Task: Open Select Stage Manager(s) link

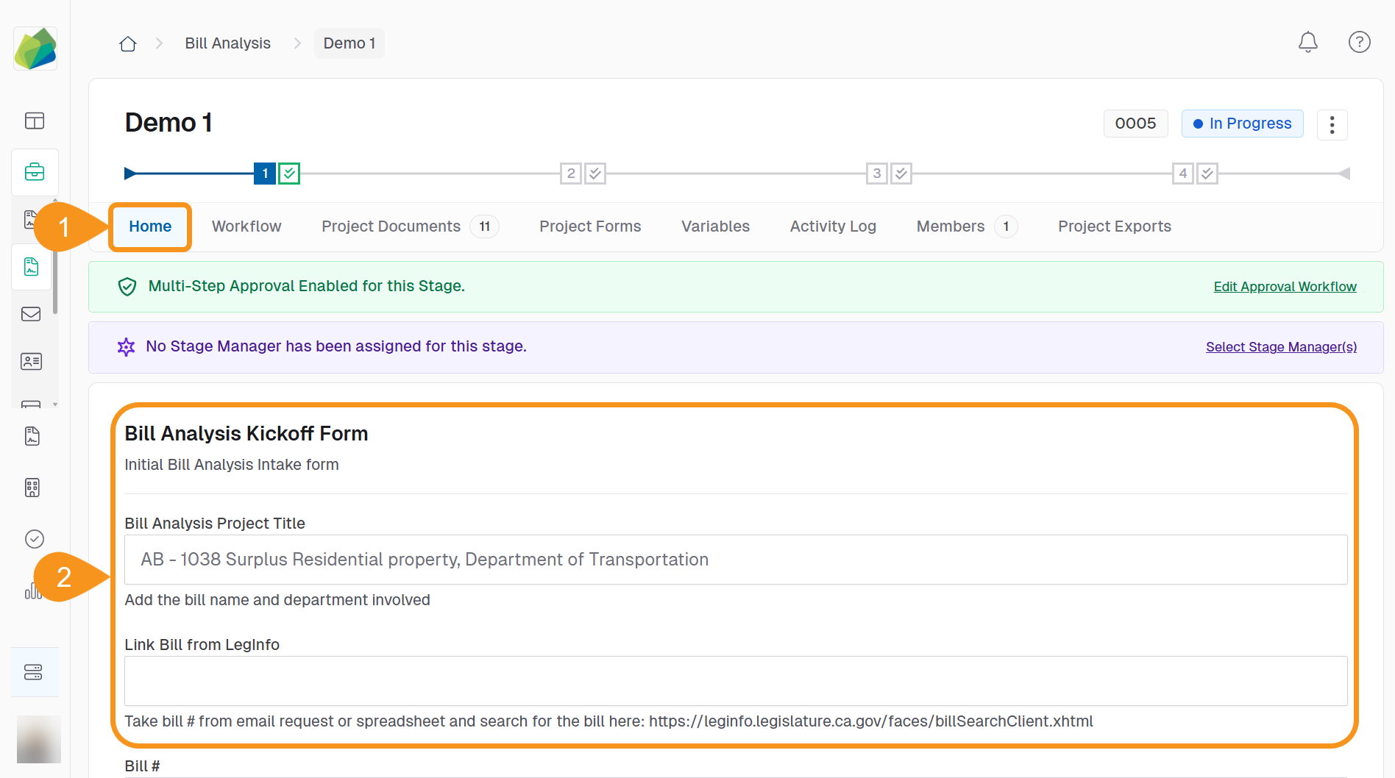Action: point(1281,346)
